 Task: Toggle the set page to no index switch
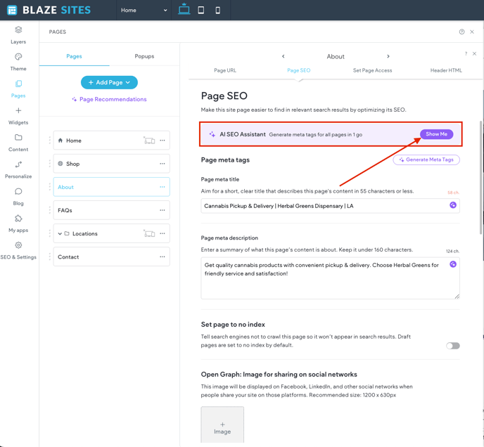[453, 346]
